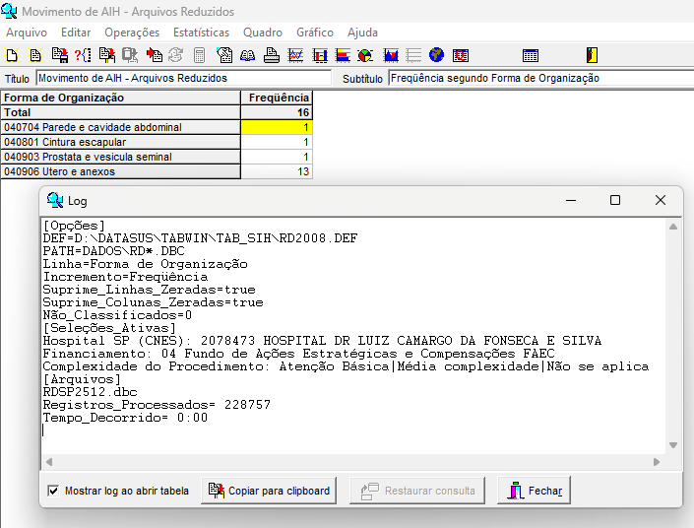
Task: Maximize the Log window
Action: (615, 200)
